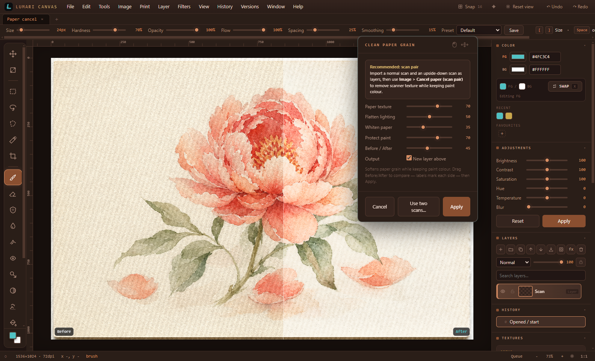
Task: Add a layer mask icon
Action: (561, 249)
